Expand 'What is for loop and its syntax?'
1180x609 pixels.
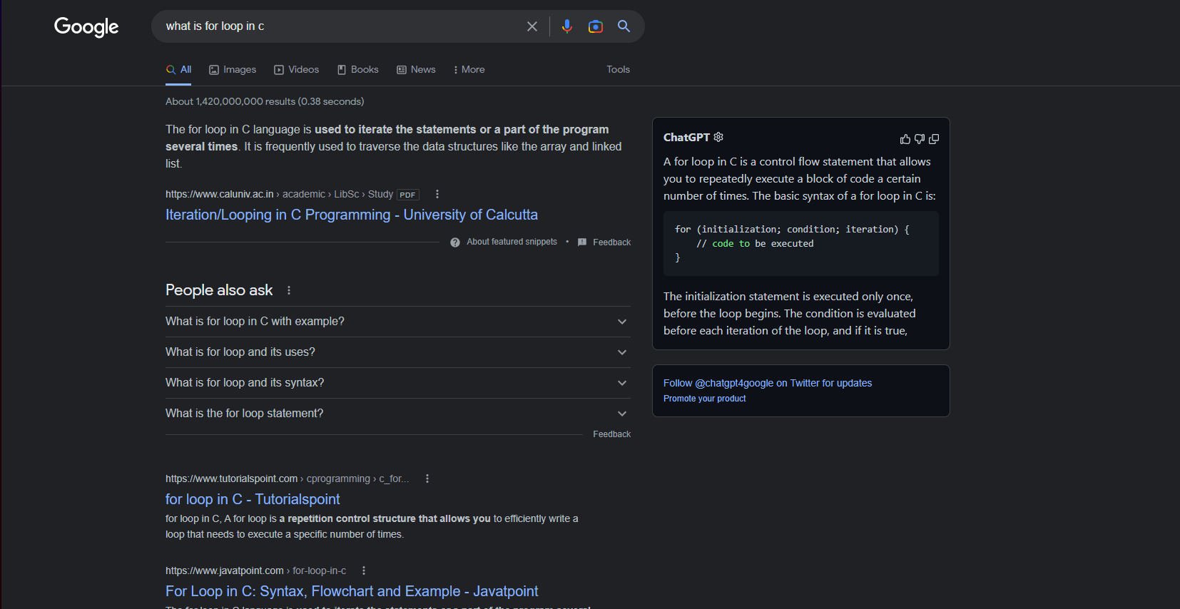pyautogui.click(x=398, y=383)
